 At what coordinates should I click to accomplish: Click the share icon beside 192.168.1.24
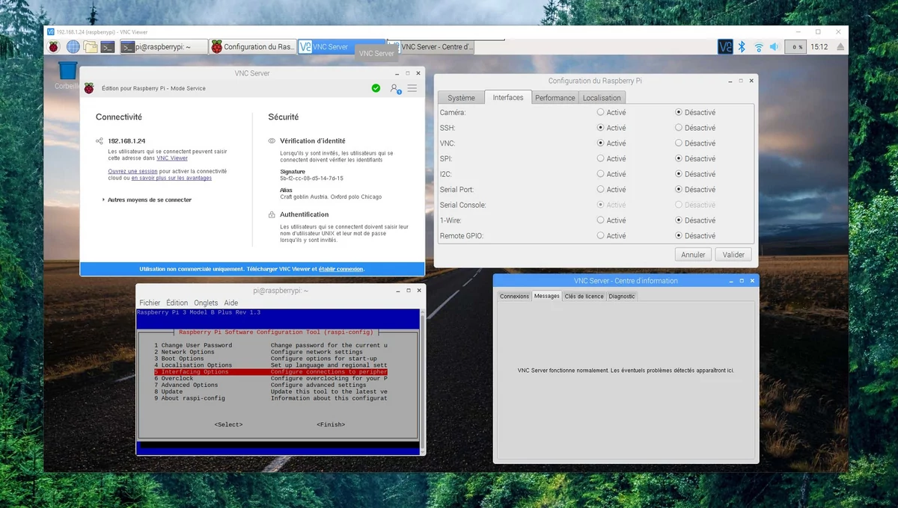(x=100, y=140)
